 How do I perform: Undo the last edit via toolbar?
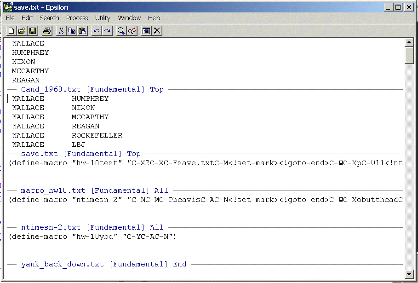pos(96,31)
